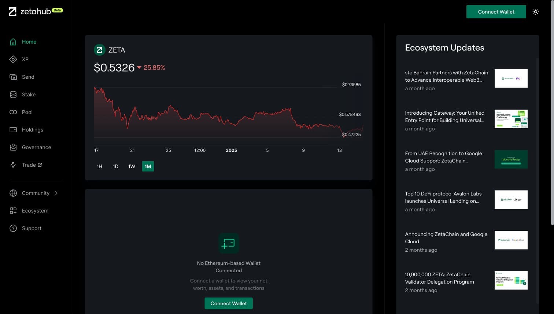Click the Monthly Recap thumbnail
The height and width of the screenshot is (314, 554).
click(511, 159)
